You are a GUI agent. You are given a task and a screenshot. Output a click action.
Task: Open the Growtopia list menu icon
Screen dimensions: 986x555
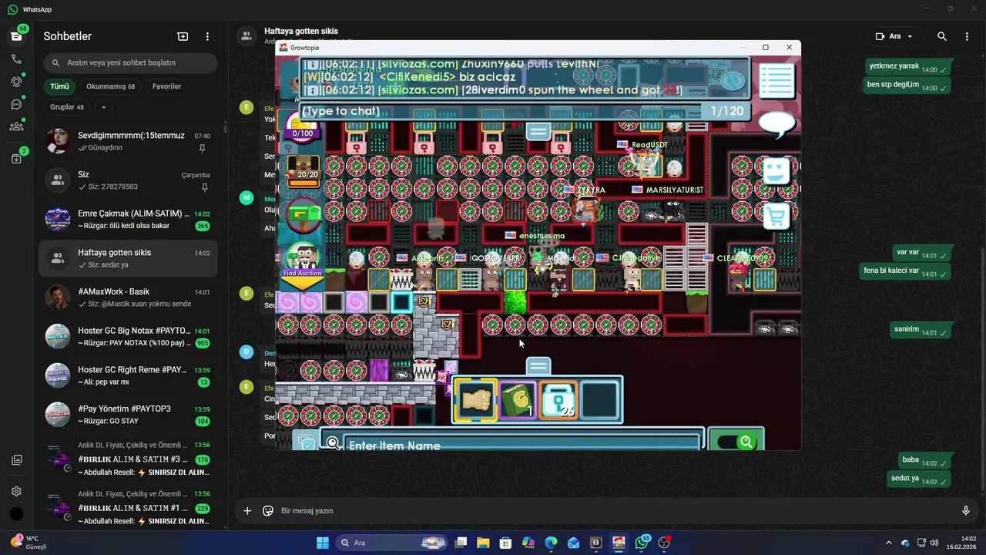(x=776, y=79)
